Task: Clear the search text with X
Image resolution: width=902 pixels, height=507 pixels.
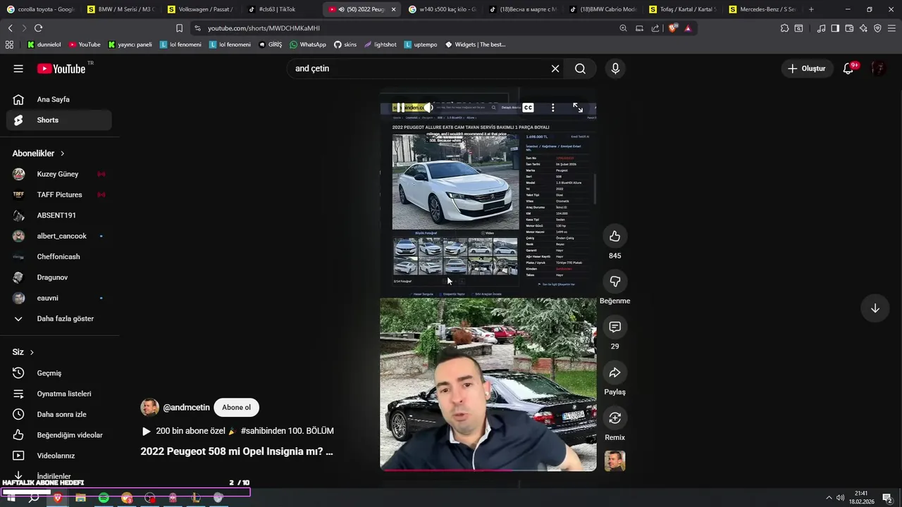Action: [555, 68]
